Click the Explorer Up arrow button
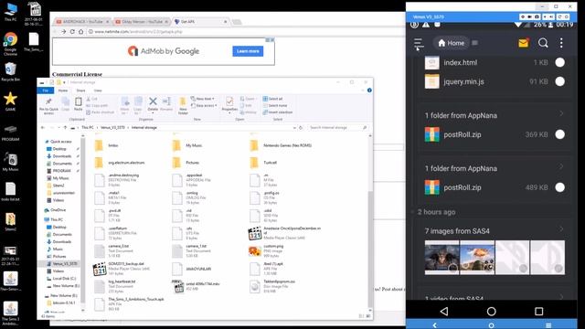The width and height of the screenshot is (585, 329). 65,128
